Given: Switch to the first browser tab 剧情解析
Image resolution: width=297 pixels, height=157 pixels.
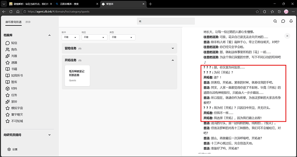Looking at the screenshot, I should (30, 4).
